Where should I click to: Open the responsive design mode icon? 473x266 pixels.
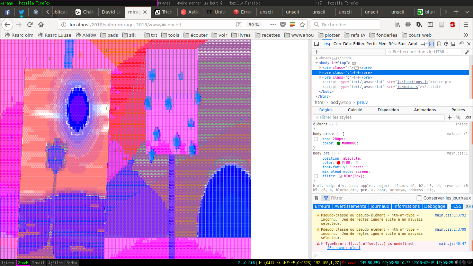click(x=439, y=44)
